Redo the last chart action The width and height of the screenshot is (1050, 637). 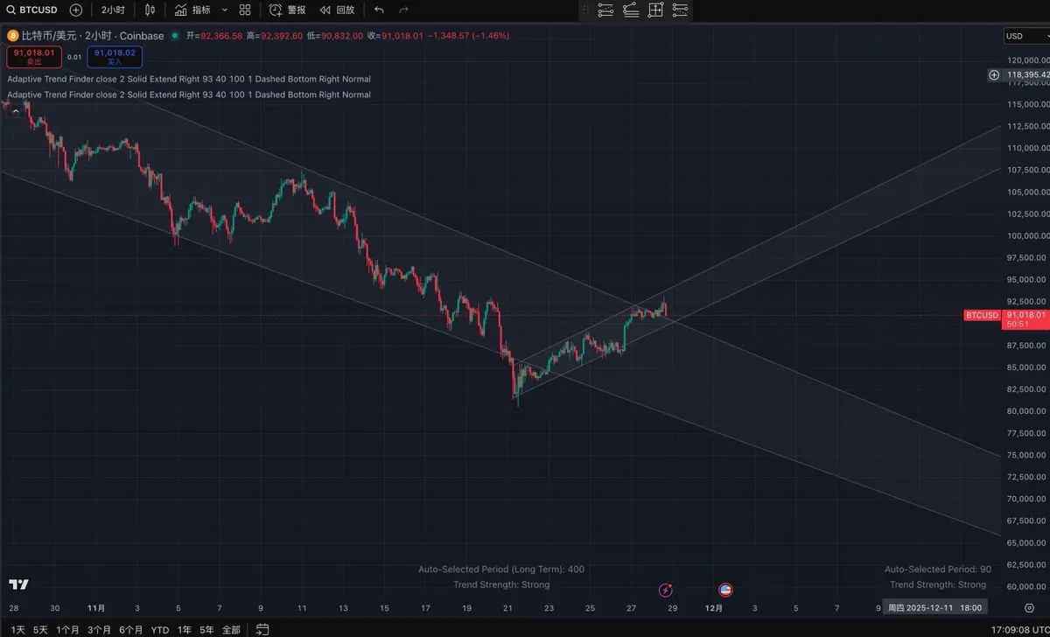(403, 10)
